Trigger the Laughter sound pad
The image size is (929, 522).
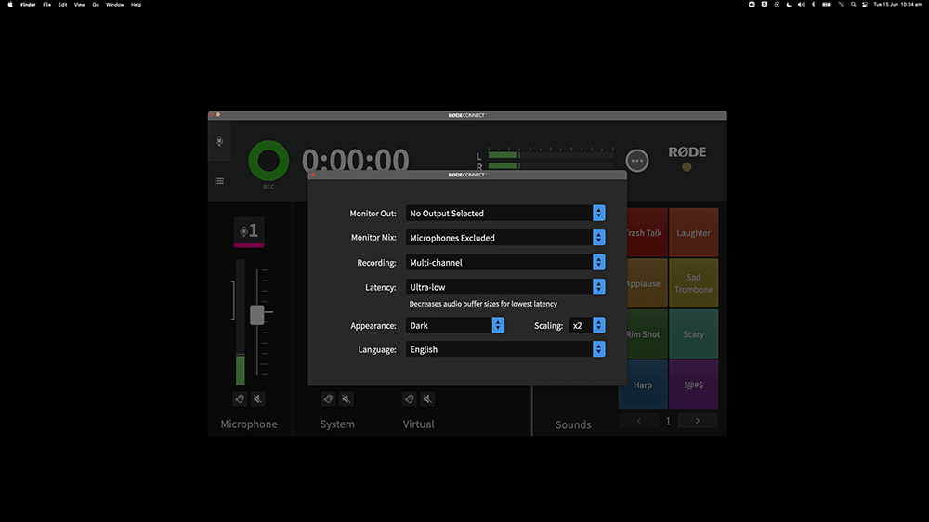click(x=694, y=233)
